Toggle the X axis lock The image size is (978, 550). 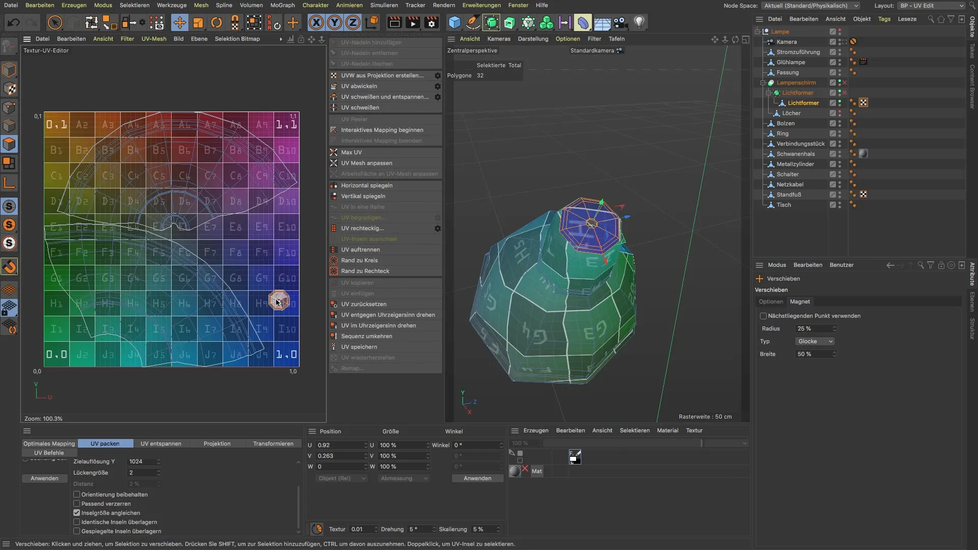[316, 22]
